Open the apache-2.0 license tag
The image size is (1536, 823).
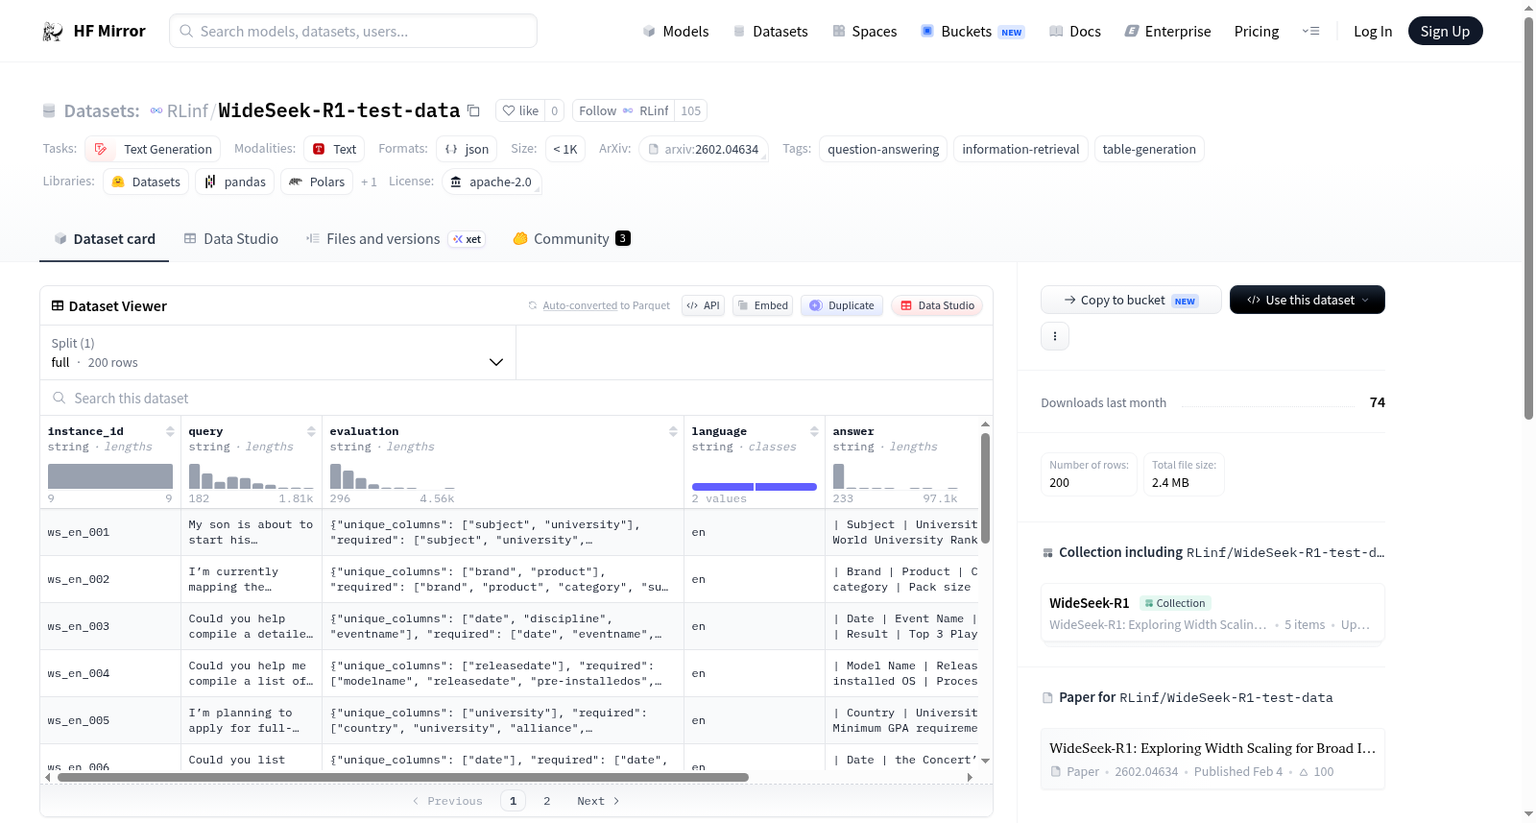click(x=492, y=182)
